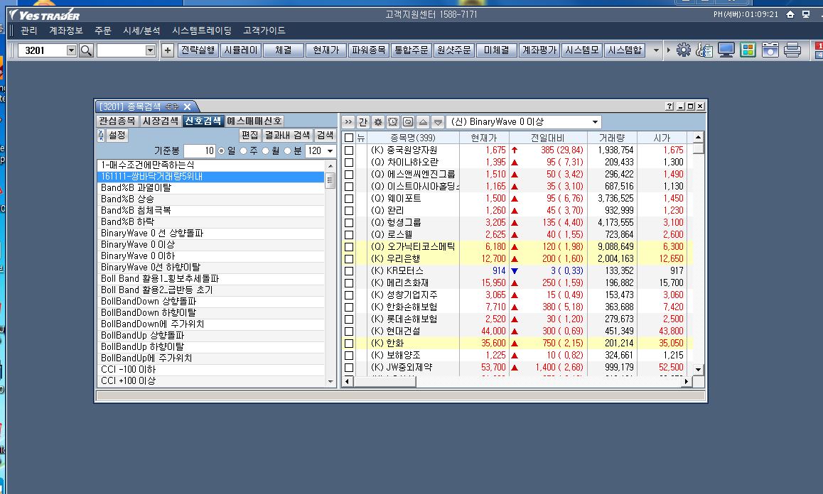Click the colorful four-tile grid icon

click(748, 50)
